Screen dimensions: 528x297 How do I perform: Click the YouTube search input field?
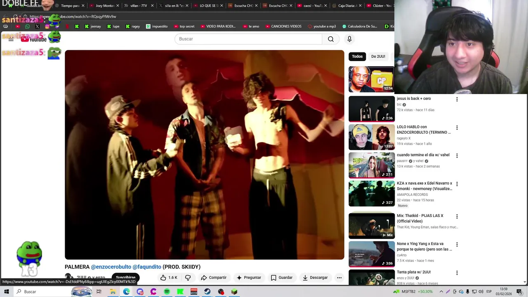[x=248, y=39]
